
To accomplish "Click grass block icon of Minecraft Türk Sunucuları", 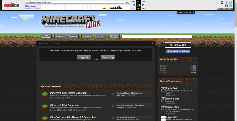I will pyautogui.click(x=45, y=108).
